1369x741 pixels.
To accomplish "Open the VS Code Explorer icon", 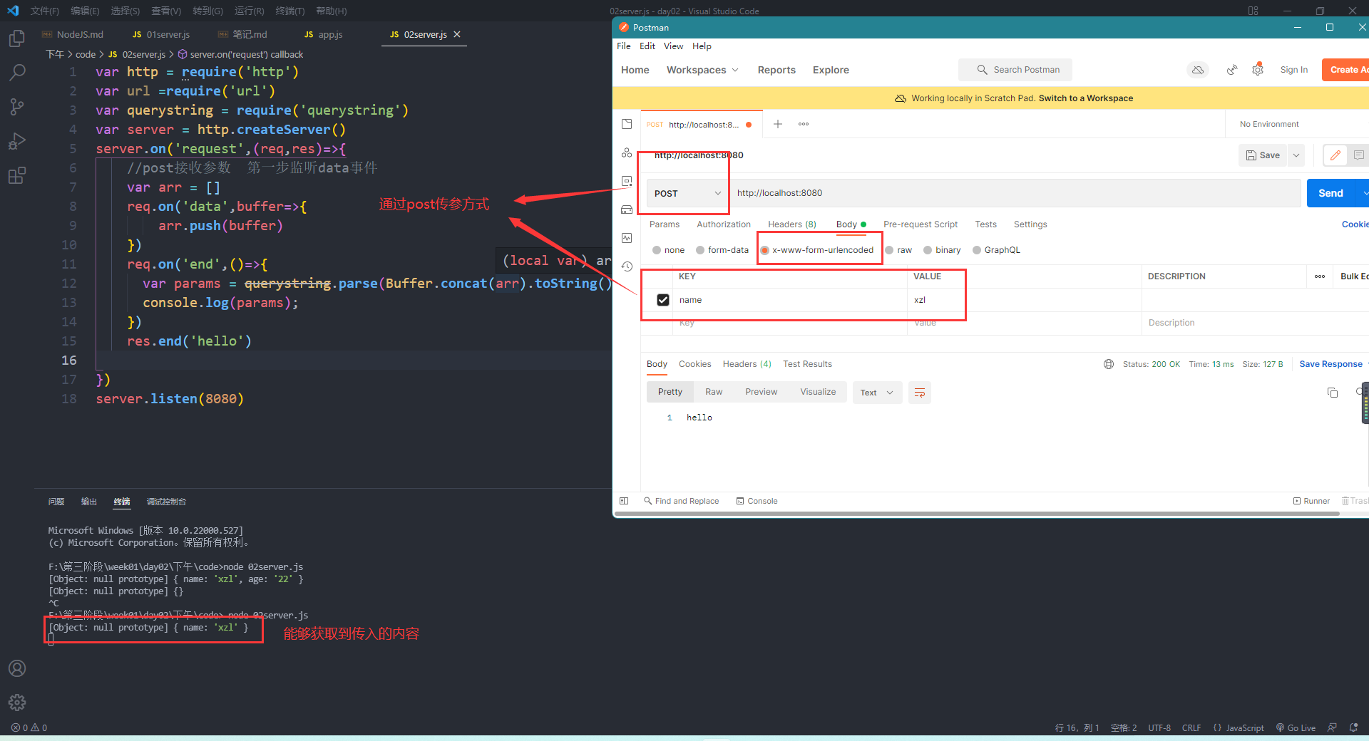I will click(x=17, y=38).
